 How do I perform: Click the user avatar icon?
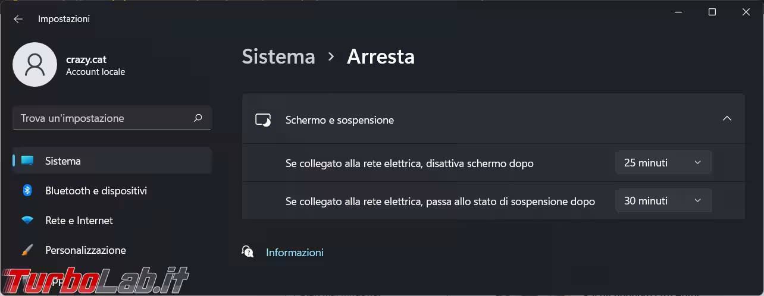35,65
